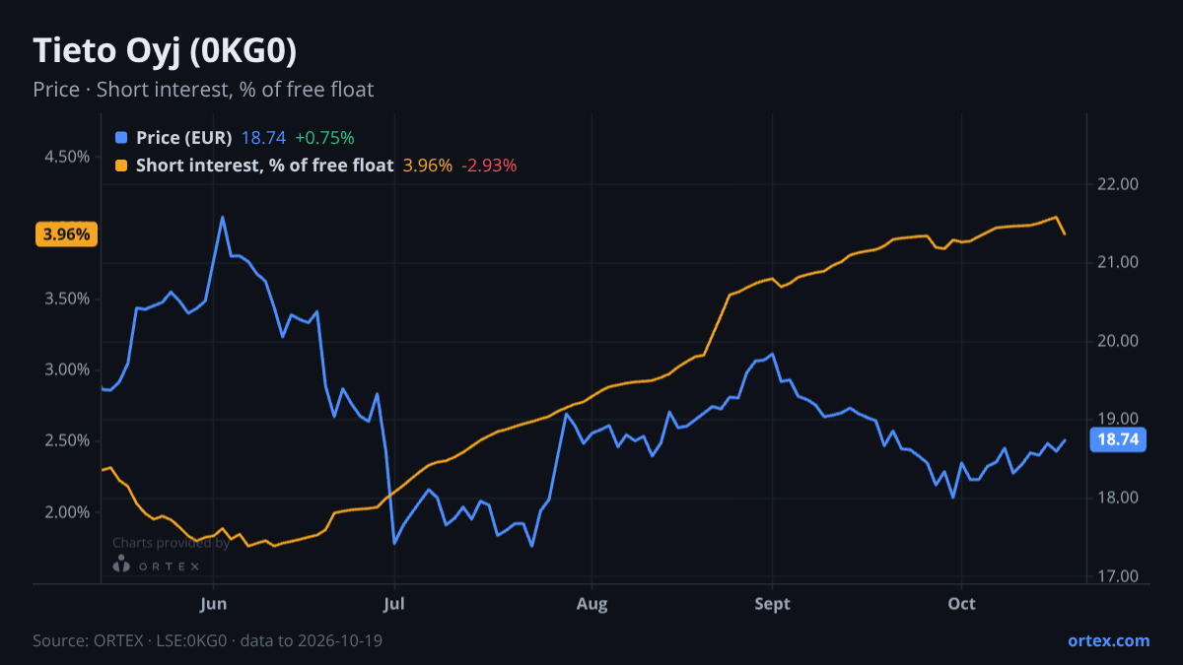Click the 20.00 right axis label
The image size is (1183, 665).
pos(1117,341)
